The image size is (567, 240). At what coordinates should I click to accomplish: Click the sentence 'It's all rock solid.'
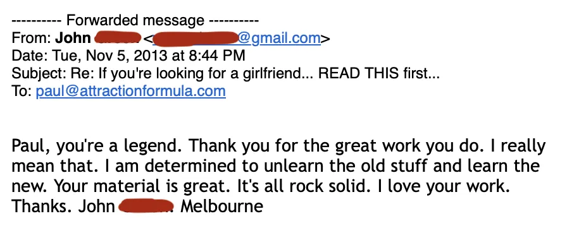pos(304,186)
